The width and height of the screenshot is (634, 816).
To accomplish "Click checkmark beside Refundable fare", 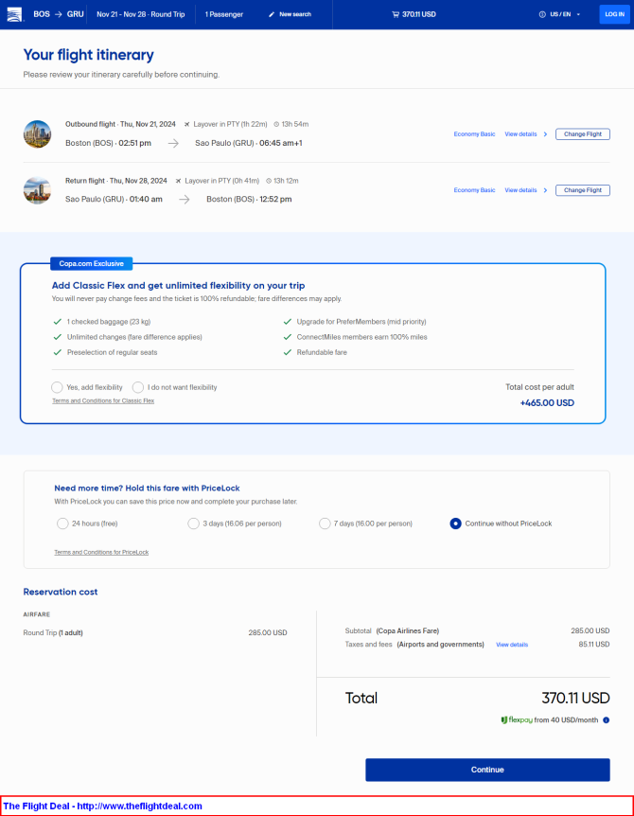I will [x=287, y=352].
